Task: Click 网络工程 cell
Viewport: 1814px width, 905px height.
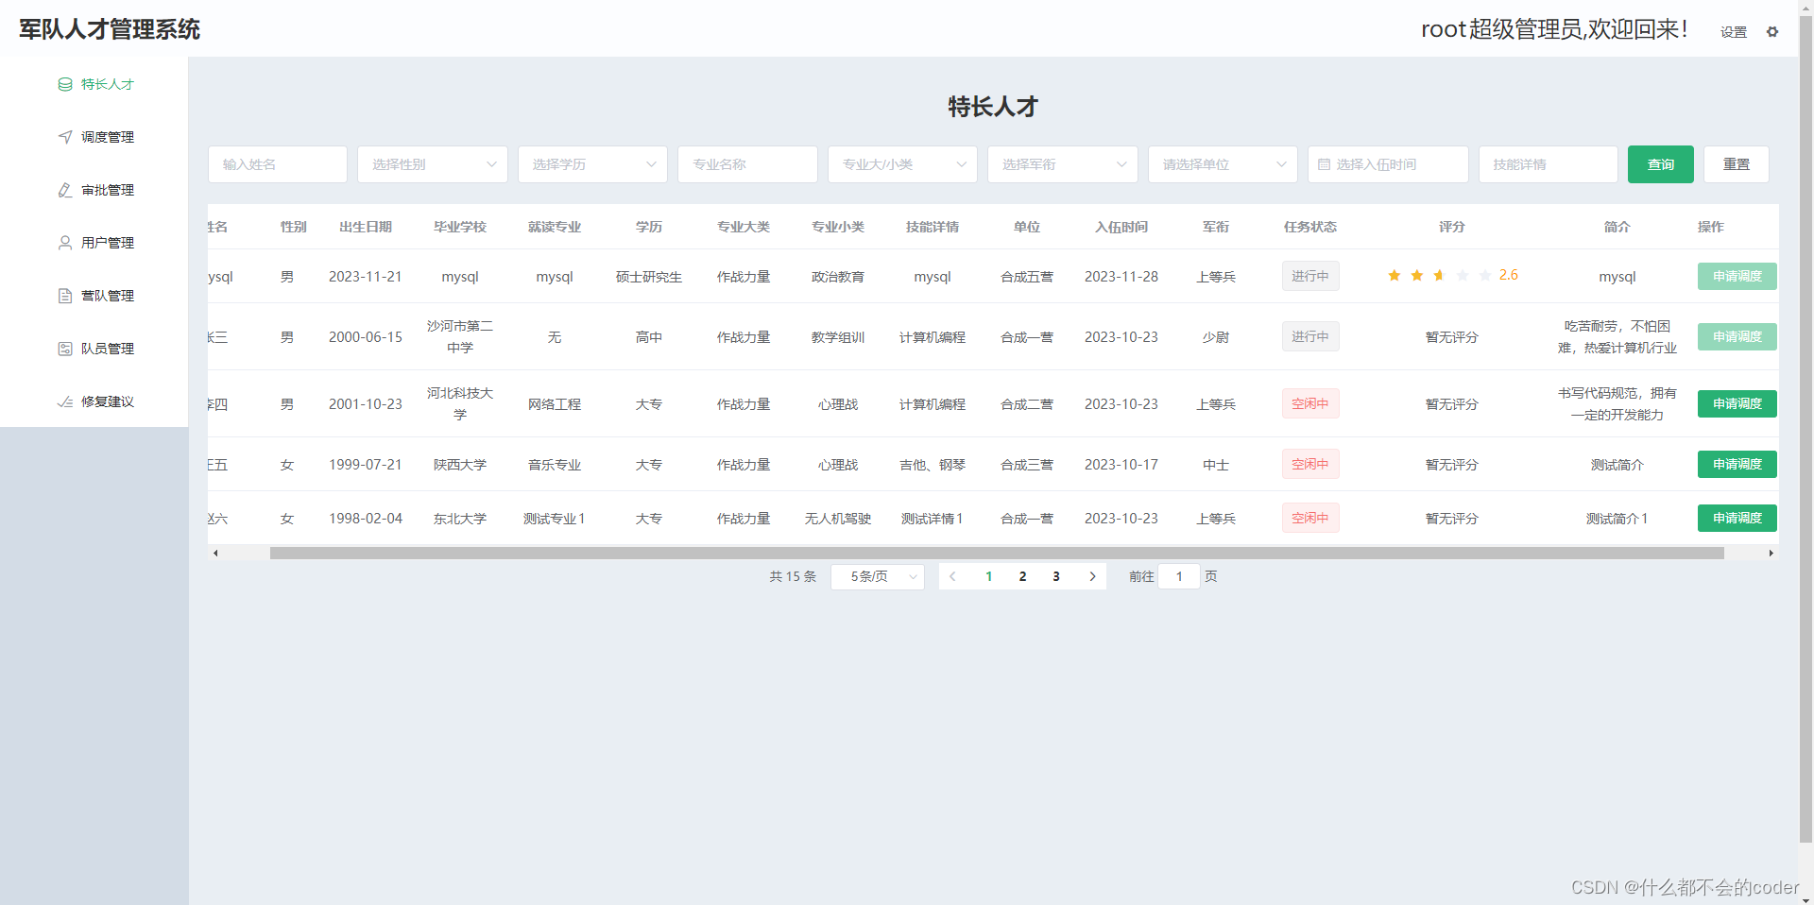Action: [x=555, y=404]
